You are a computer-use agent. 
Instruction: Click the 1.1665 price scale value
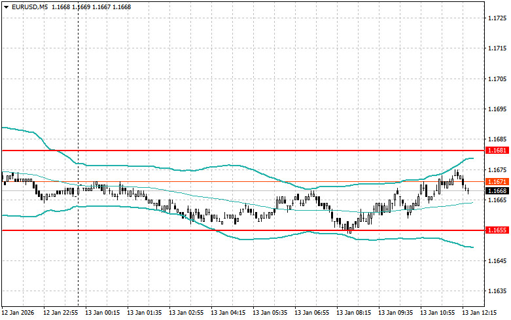click(x=497, y=200)
